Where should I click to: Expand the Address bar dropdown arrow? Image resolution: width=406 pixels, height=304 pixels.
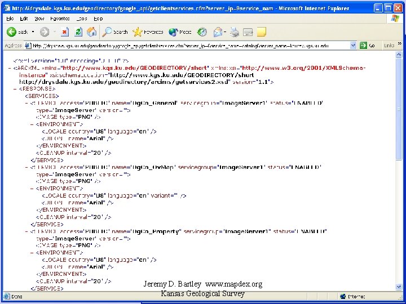tap(353, 46)
